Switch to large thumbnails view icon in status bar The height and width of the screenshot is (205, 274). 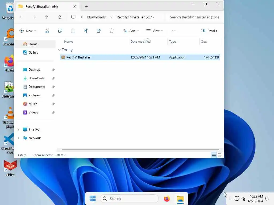tap(220, 155)
